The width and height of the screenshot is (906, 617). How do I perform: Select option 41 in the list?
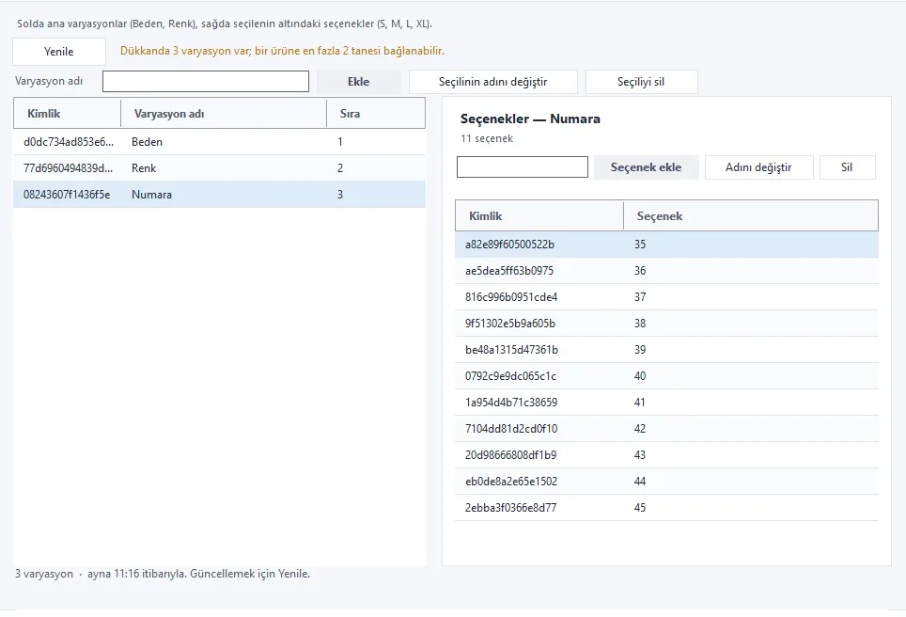(666, 402)
